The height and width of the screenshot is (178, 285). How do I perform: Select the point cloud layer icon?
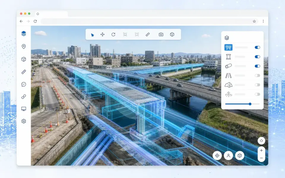229,94
